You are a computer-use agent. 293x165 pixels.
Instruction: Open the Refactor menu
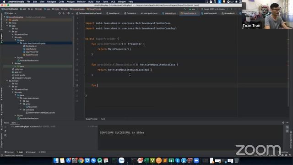tap(81, 2)
